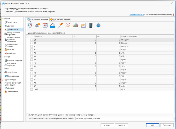Open Теплопотери in the sidebar
Viewport: 176px width, 129px height.
tap(12, 92)
